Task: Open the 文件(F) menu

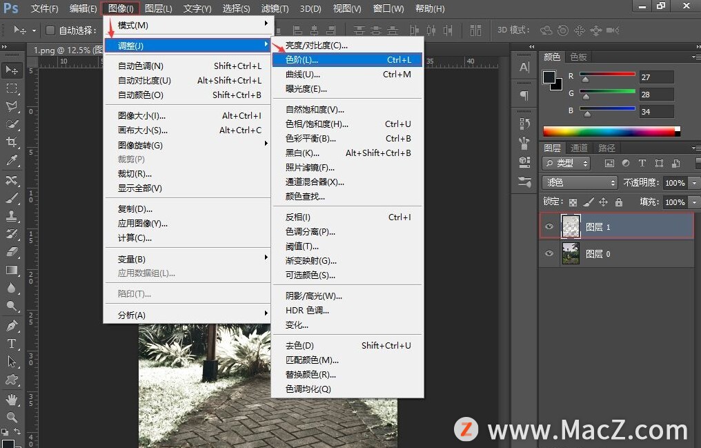Action: coord(44,8)
